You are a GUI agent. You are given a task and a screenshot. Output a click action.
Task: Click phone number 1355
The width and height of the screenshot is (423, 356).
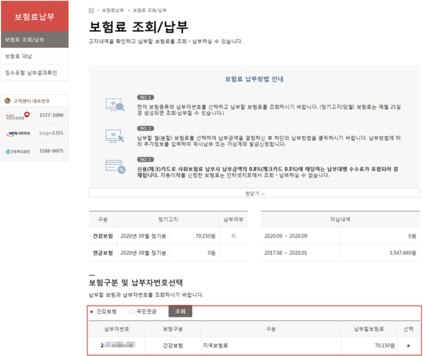pyautogui.click(x=57, y=133)
